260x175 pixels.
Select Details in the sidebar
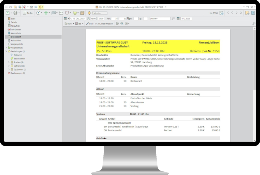pyautogui.click(x=12, y=22)
